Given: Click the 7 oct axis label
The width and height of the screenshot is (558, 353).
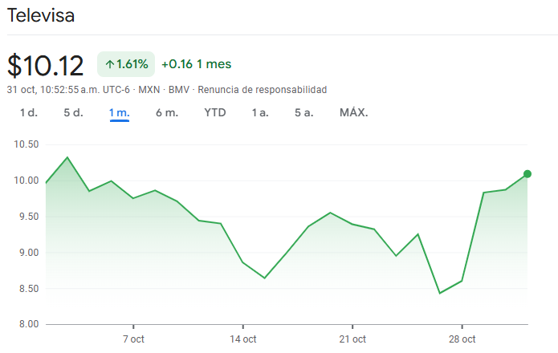Looking at the screenshot, I should point(133,339).
